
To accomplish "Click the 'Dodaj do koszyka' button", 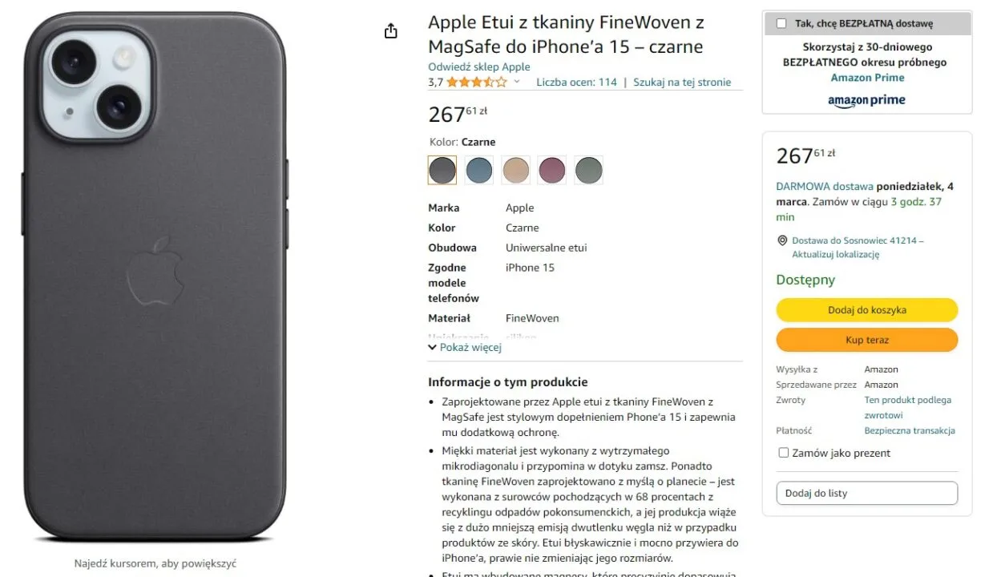I will point(866,310).
